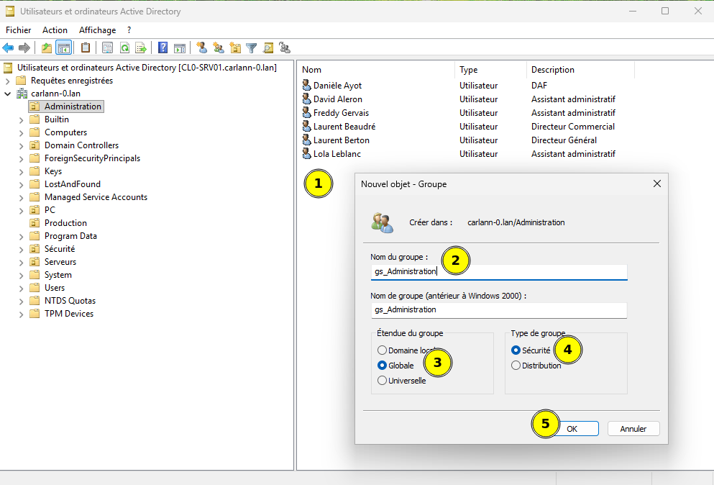This screenshot has height=485, width=714.
Task: Select the System container in the tree
Action: click(x=58, y=275)
